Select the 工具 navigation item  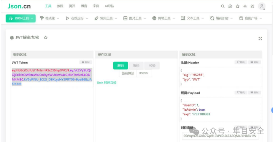pyautogui.click(x=48, y=6)
